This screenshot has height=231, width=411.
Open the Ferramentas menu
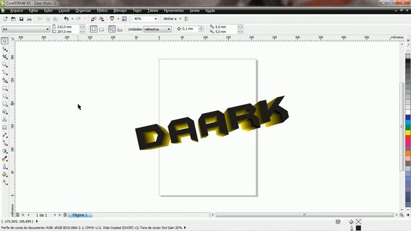(174, 10)
